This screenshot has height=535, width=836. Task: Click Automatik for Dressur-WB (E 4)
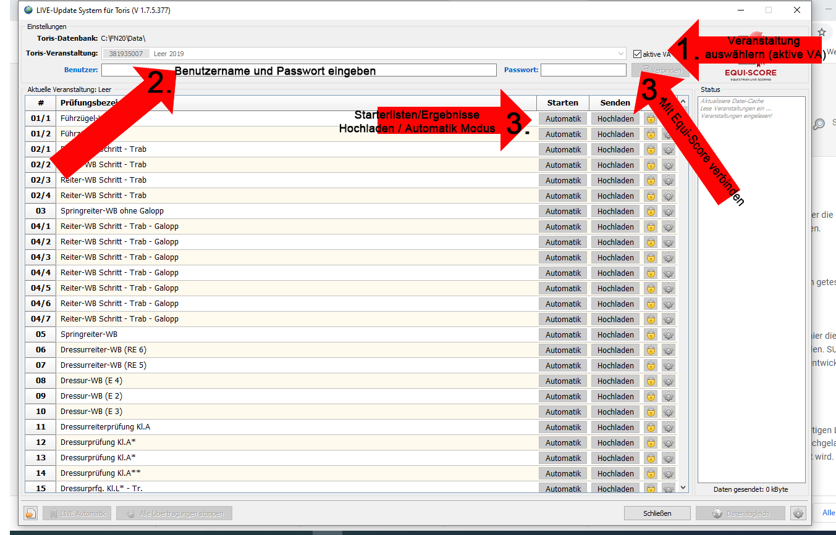pyautogui.click(x=563, y=381)
